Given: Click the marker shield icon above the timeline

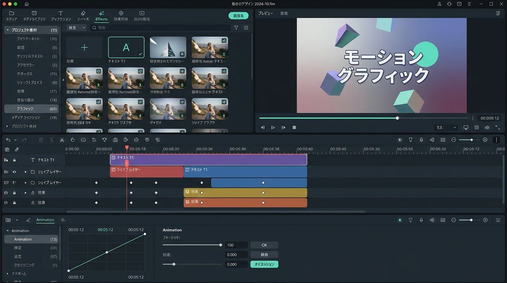Looking at the screenshot, I should [x=410, y=140].
